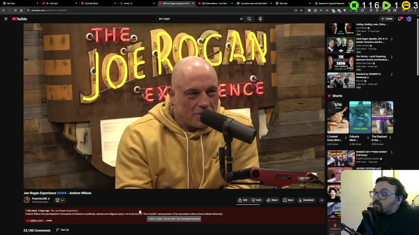This screenshot has width=419, height=235.
Task: Open Sort by comments dropdown
Action: point(62,230)
